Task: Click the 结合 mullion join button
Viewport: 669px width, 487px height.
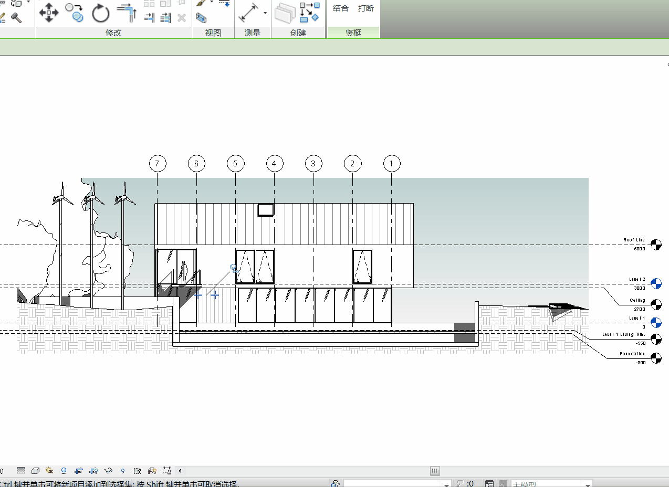Action: tap(341, 8)
